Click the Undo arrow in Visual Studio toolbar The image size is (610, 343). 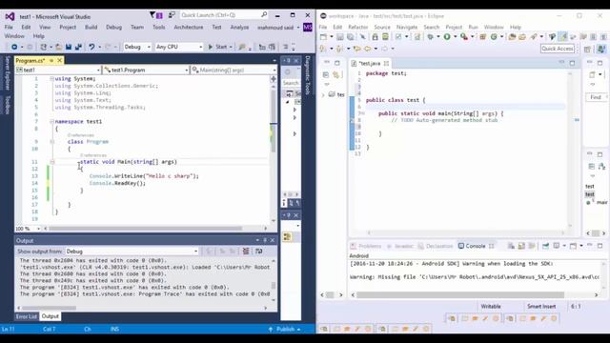(91, 47)
